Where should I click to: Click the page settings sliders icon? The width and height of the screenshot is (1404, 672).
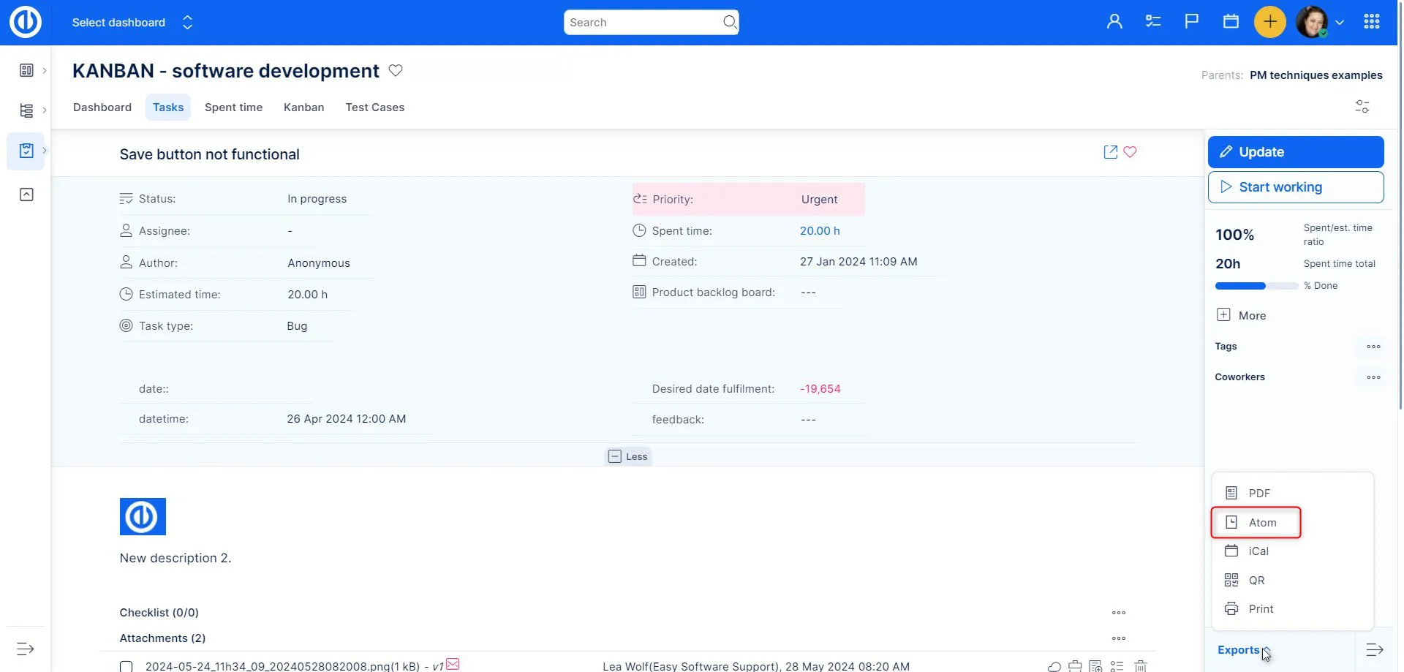pyautogui.click(x=1362, y=107)
